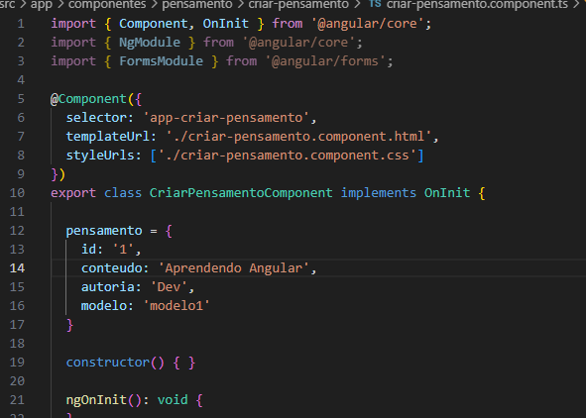Click the 'Dev' string value
This screenshot has height=418, width=586.
[169, 286]
